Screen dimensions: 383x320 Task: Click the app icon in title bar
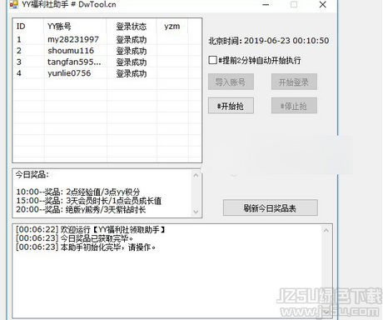(x=13, y=5)
